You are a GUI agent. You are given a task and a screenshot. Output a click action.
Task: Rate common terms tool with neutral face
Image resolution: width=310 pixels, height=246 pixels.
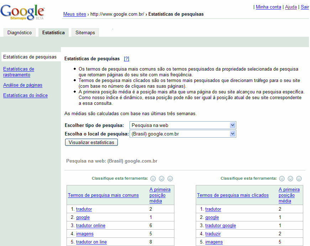[x=162, y=179]
